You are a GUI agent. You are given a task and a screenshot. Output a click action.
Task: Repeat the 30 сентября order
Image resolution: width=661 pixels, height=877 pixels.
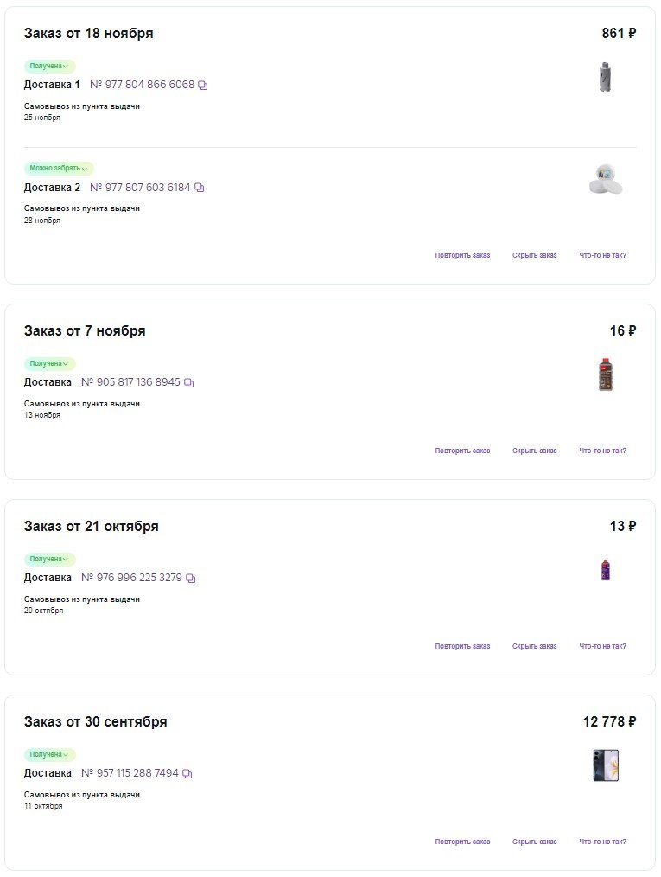462,842
